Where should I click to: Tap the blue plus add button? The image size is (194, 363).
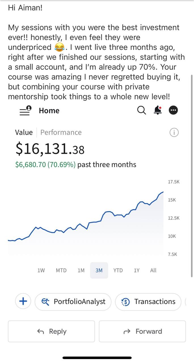[23, 301]
